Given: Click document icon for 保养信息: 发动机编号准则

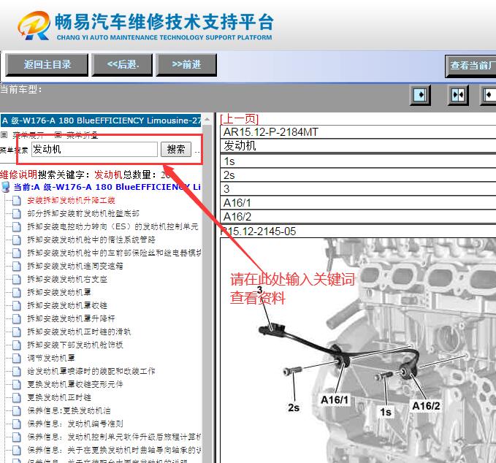Looking at the screenshot, I should (x=17, y=424).
